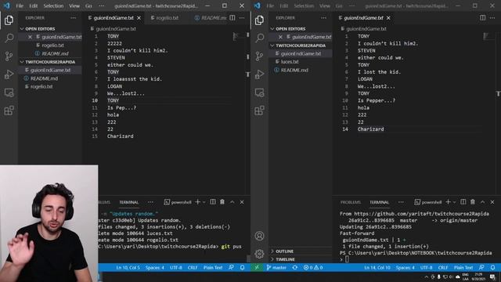Open Run and Debug in right window

tap(259, 74)
